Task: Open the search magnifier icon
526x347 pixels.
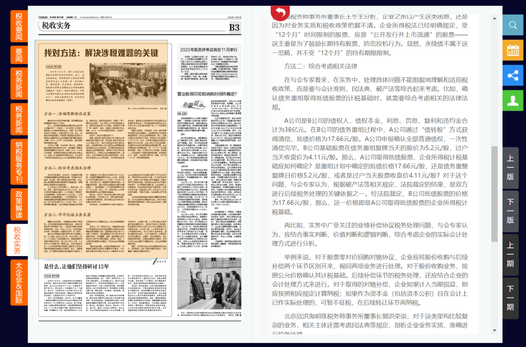Action: (x=513, y=25)
